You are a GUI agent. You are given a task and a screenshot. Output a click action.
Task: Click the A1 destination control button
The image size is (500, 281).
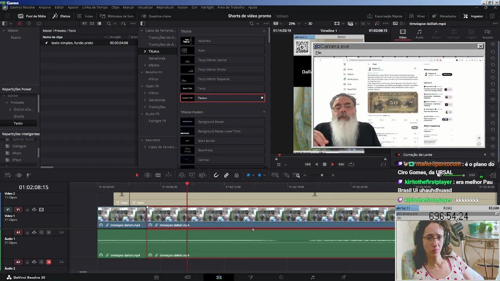click(x=18, y=232)
